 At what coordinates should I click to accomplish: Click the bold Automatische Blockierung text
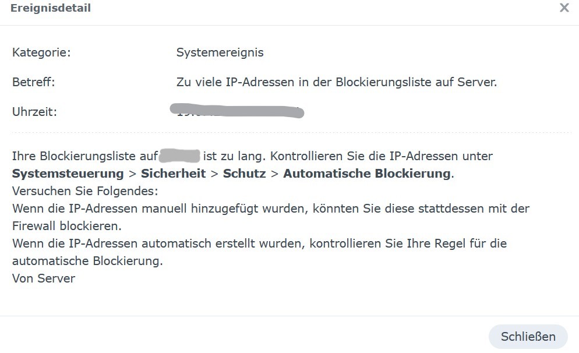(366, 174)
